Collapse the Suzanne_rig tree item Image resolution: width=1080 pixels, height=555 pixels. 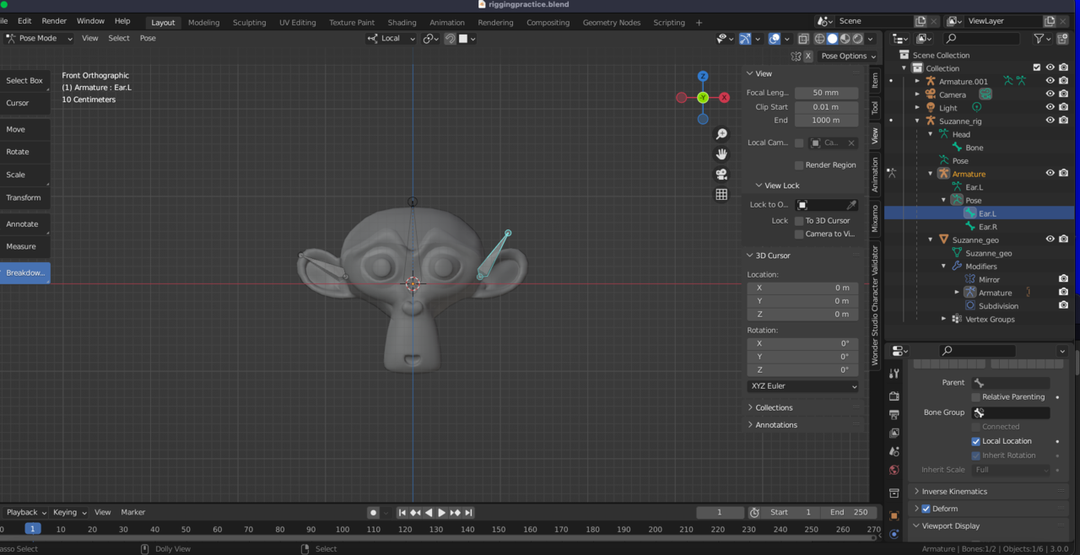[918, 121]
